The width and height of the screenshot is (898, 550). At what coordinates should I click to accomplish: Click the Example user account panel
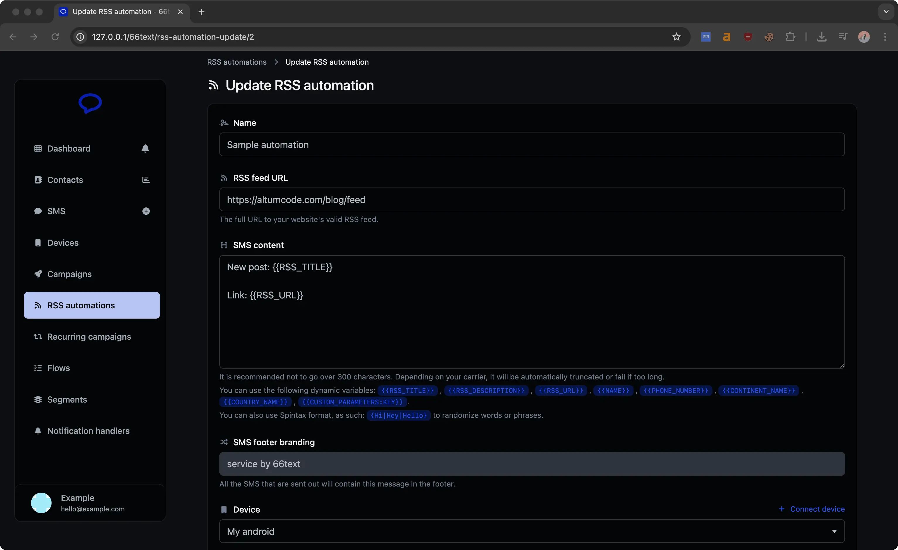pos(90,503)
